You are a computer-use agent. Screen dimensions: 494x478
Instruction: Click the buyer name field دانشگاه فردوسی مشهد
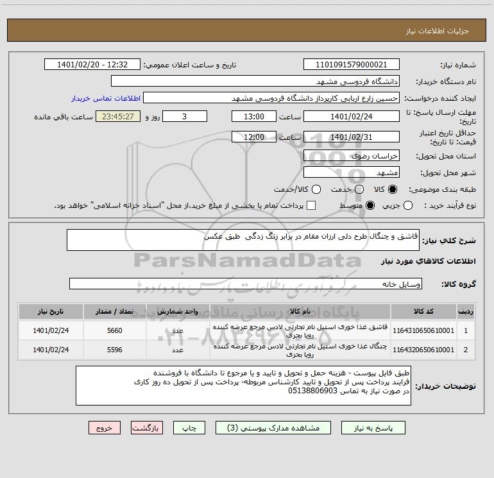pos(255,81)
